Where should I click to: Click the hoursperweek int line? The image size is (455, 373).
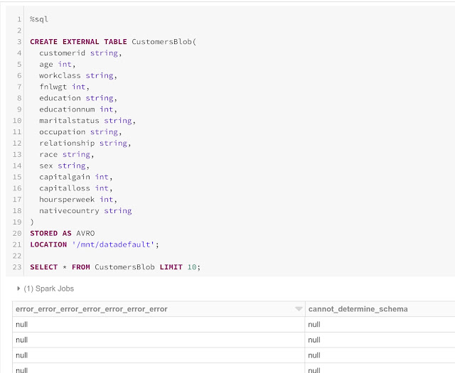[x=78, y=200]
